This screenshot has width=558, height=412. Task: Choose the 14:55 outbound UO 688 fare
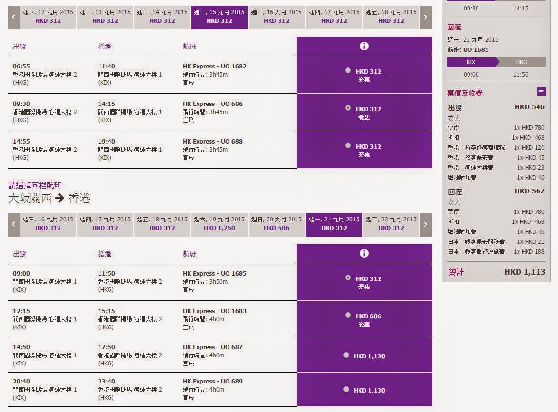pyautogui.click(x=348, y=145)
